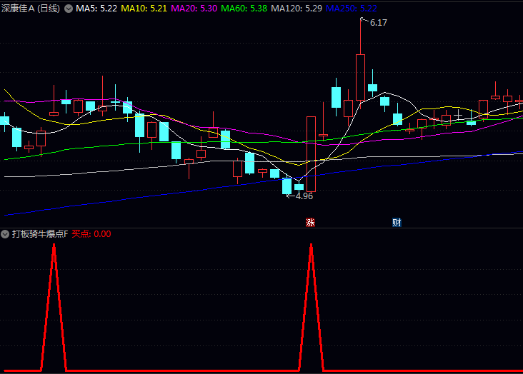Click the second red buy-signal spike peak
523x374 pixels.
click(312, 246)
